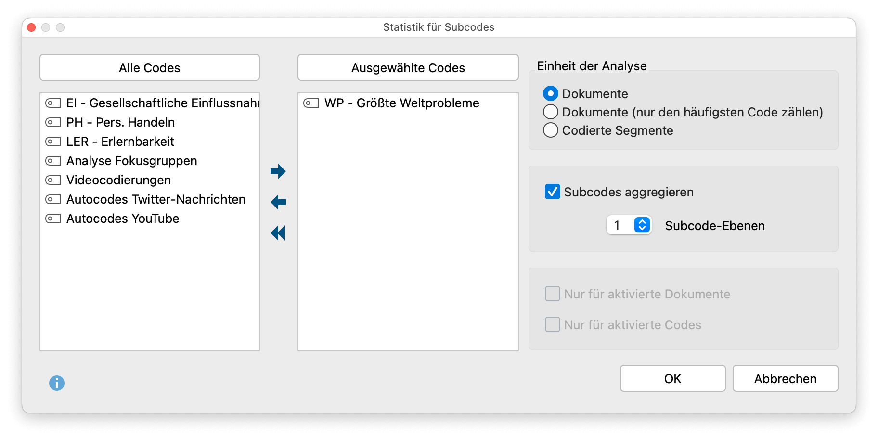Click the code icon beside PH - Pers. Handeln
Screen dimensions: 878x439
(x=53, y=122)
